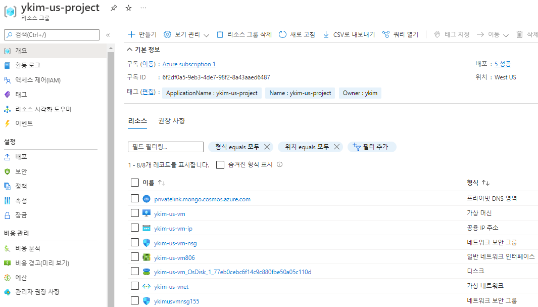Image resolution: width=538 pixels, height=307 pixels.
Task: Click the CSV로 내보내기 download icon
Action: click(326, 34)
